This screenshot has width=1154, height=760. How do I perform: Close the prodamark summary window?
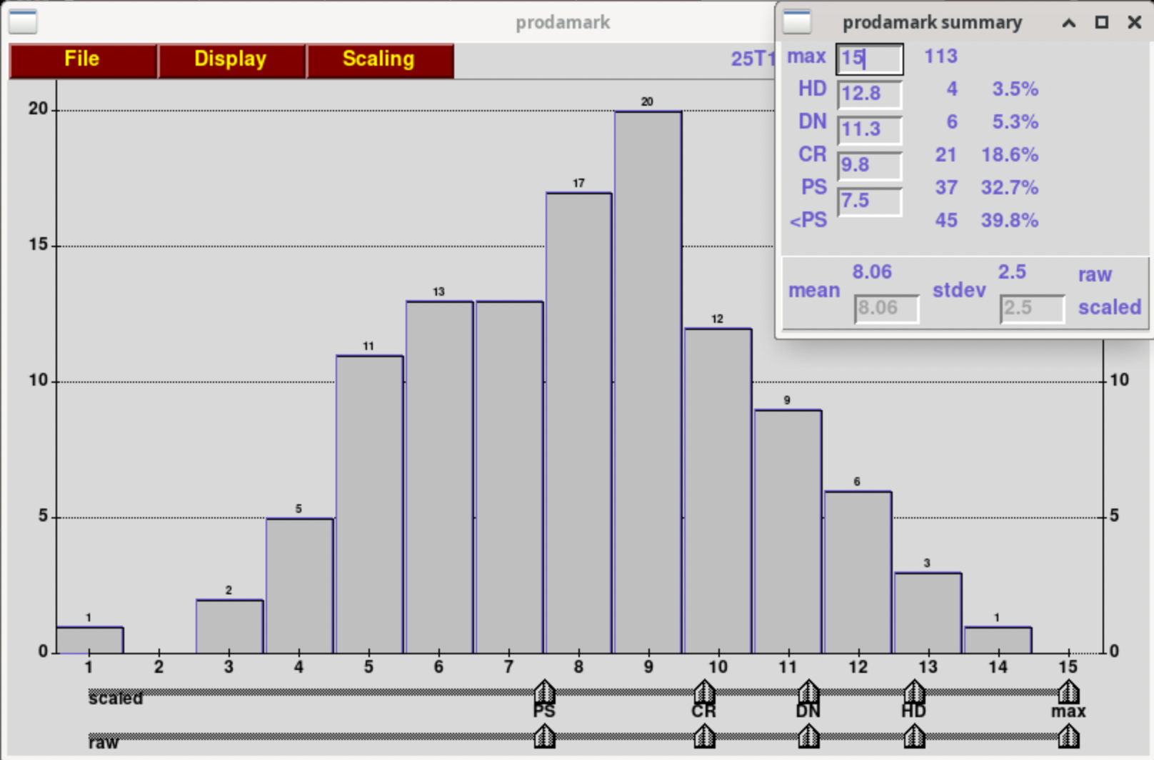pyautogui.click(x=1135, y=23)
